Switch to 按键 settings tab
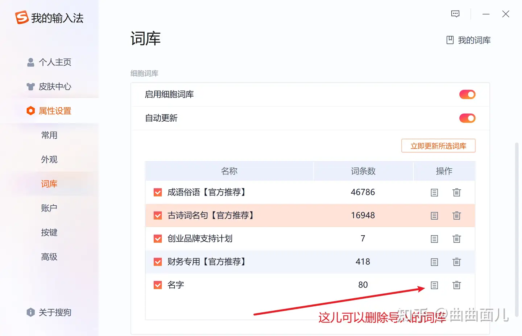The image size is (522, 336). coord(49,232)
